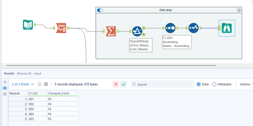Select the Metadata radio button
This screenshot has width=253, height=126.
click(x=214, y=84)
